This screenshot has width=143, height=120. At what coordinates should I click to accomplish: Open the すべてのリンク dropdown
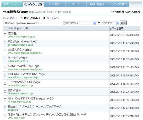80,23
